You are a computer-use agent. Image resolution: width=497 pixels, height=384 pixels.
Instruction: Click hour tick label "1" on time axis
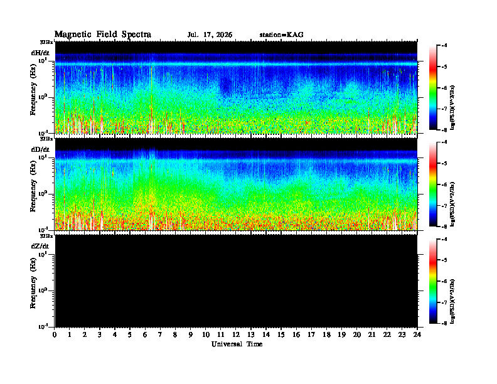click(70, 335)
